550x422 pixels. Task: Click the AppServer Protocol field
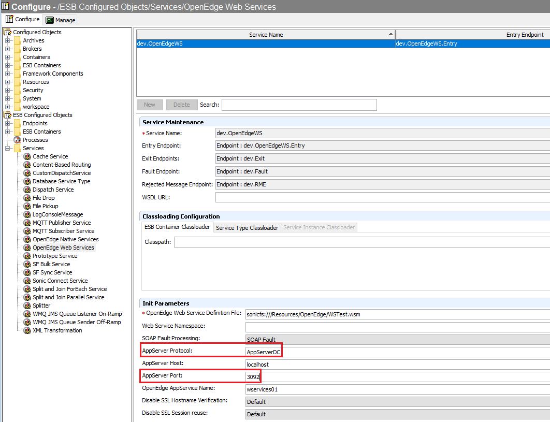click(x=398, y=352)
